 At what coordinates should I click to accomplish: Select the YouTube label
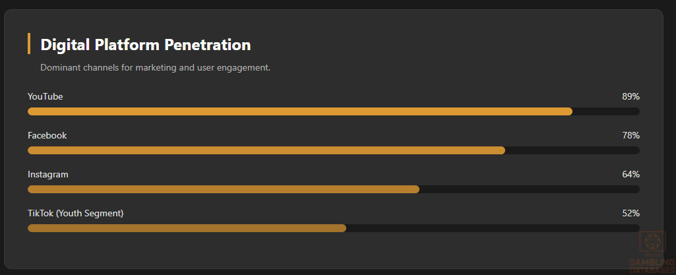(x=46, y=96)
